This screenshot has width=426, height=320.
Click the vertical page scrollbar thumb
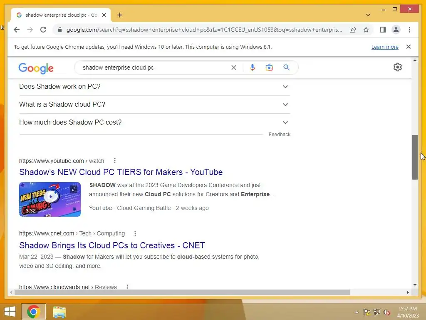point(415,157)
